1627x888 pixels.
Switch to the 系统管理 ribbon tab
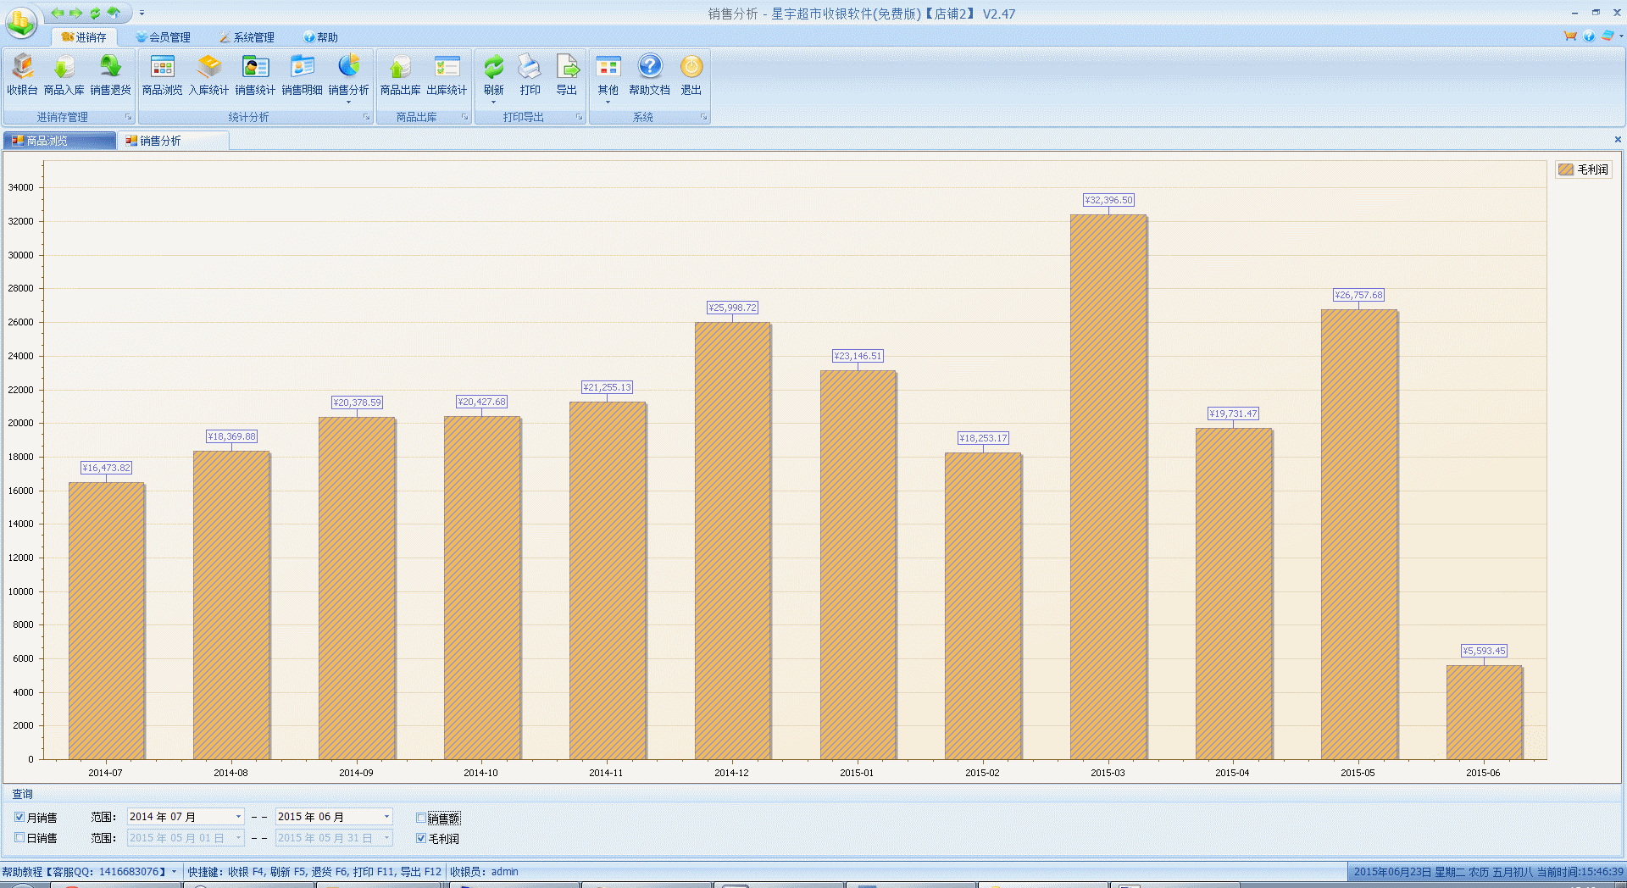pyautogui.click(x=247, y=37)
